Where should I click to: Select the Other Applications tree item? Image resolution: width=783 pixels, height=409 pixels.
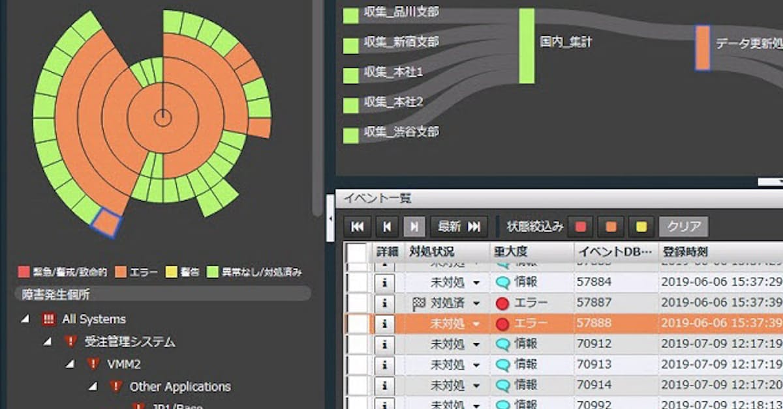pyautogui.click(x=180, y=387)
